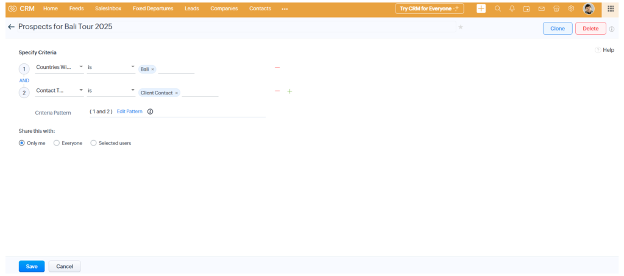Remove the Bali tag with x

tap(152, 69)
